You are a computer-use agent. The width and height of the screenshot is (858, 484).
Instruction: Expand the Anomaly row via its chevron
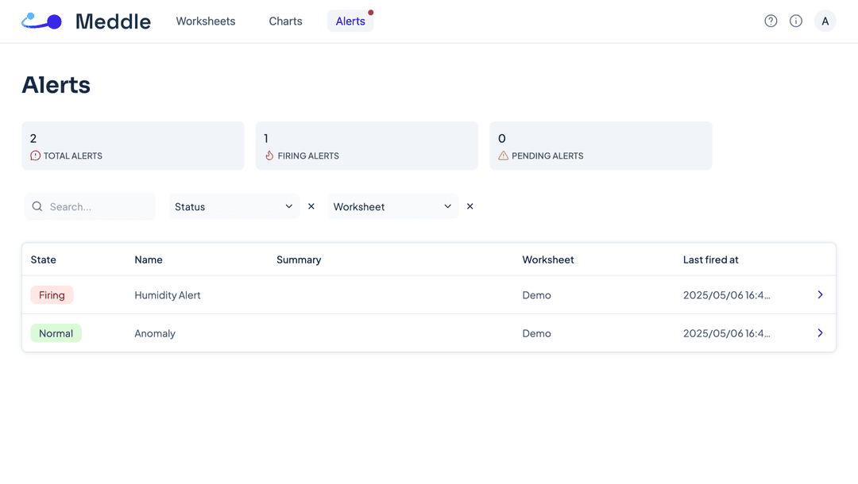point(820,333)
